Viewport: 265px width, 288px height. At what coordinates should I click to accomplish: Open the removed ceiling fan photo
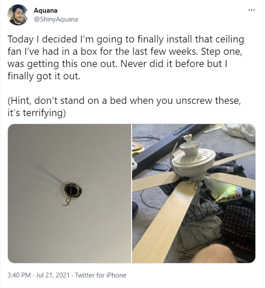point(193,193)
